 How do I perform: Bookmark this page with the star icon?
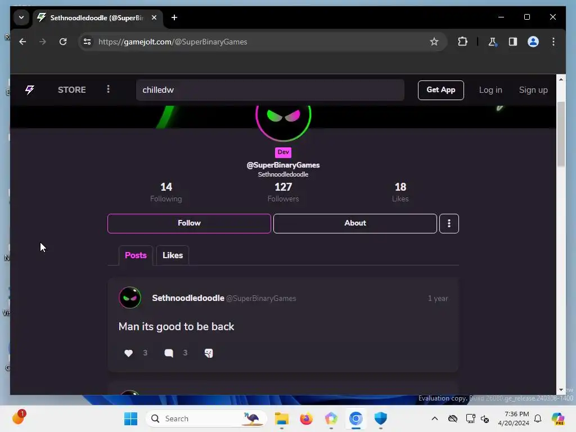click(x=434, y=42)
